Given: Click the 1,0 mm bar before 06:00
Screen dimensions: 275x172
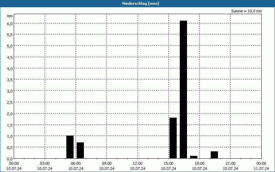Looking at the screenshot, I should tap(70, 147).
